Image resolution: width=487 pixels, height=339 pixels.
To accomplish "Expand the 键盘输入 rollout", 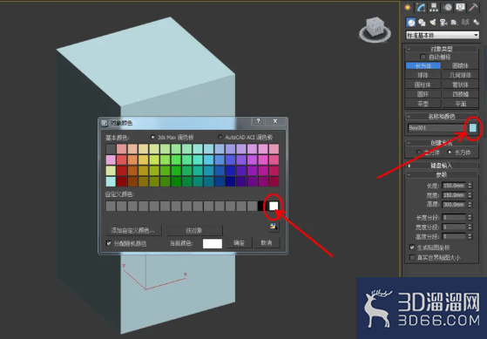I will 442,166.
